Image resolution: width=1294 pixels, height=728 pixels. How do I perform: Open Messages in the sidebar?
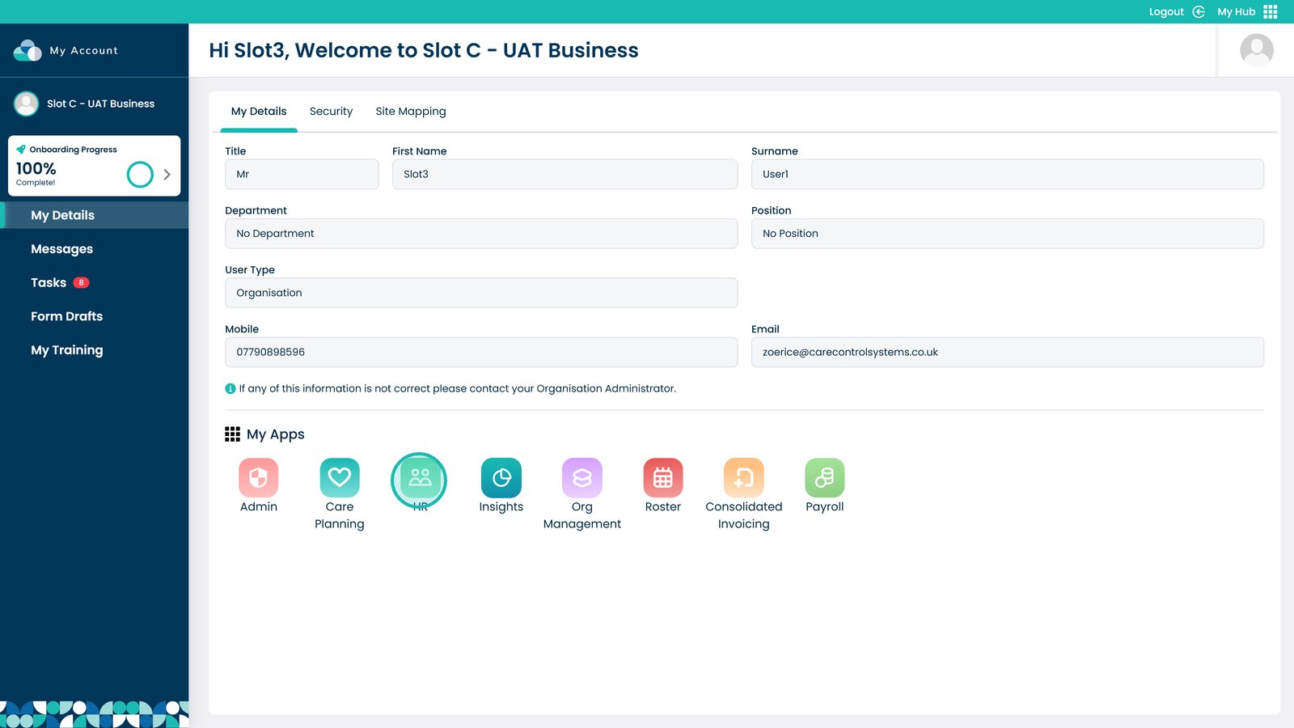[x=61, y=249]
